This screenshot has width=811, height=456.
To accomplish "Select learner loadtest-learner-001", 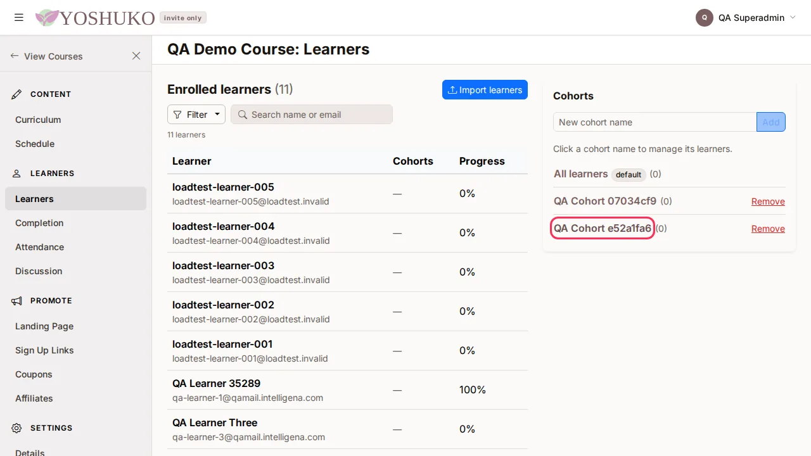I will point(222,345).
